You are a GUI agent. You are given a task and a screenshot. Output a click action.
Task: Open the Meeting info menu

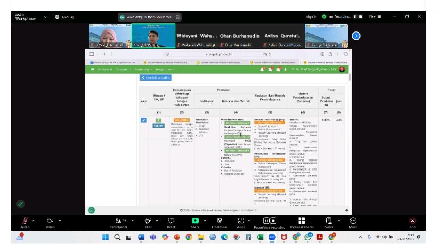[x=65, y=17]
